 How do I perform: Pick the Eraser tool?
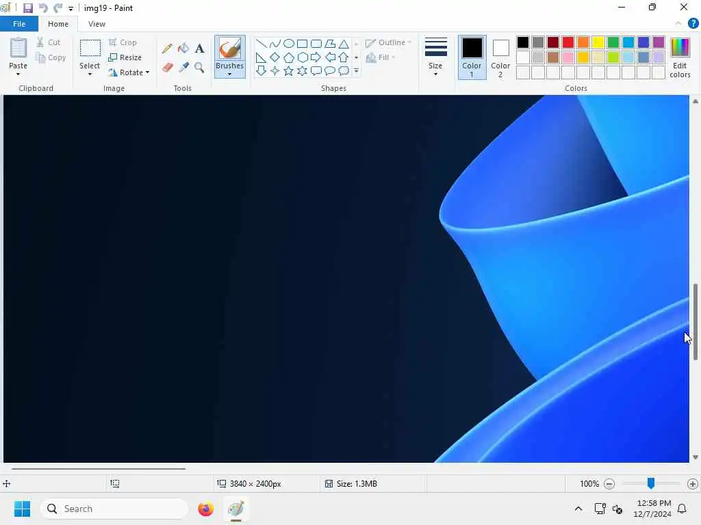coord(167,68)
